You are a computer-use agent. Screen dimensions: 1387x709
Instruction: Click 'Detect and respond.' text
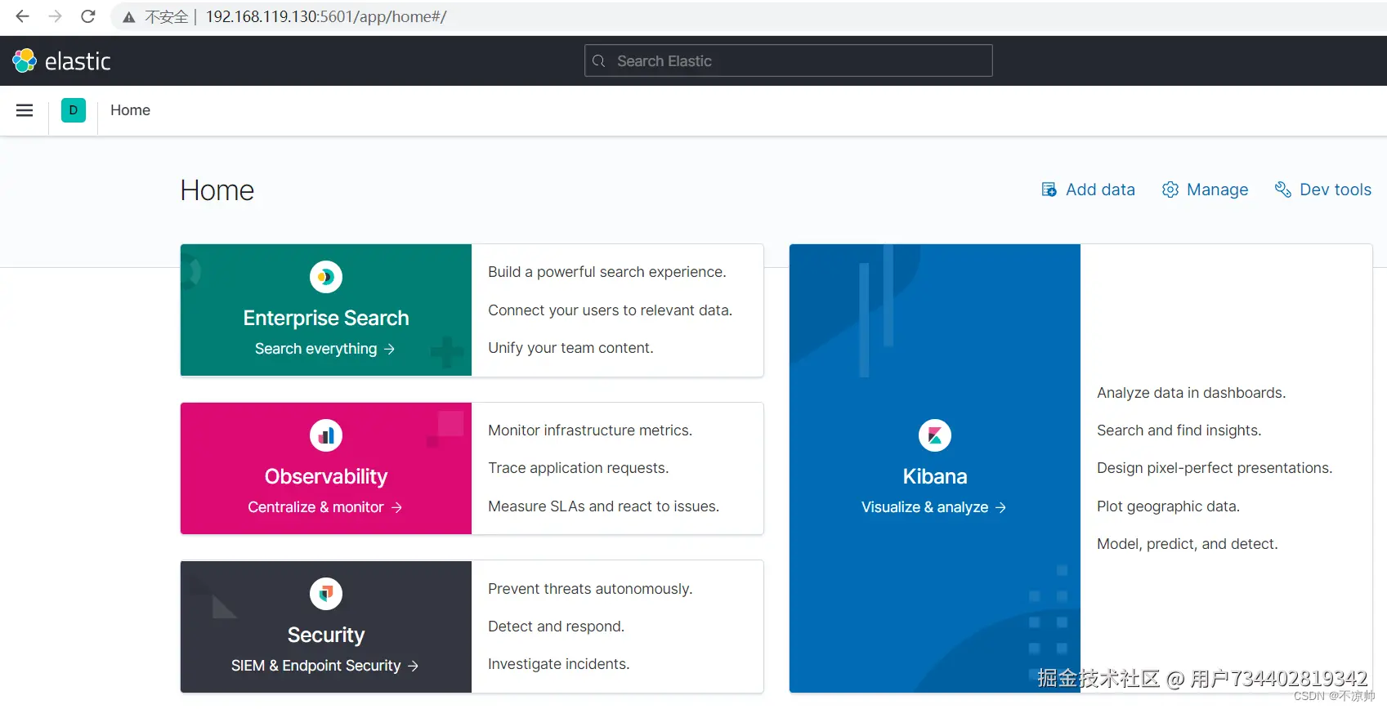click(x=556, y=627)
